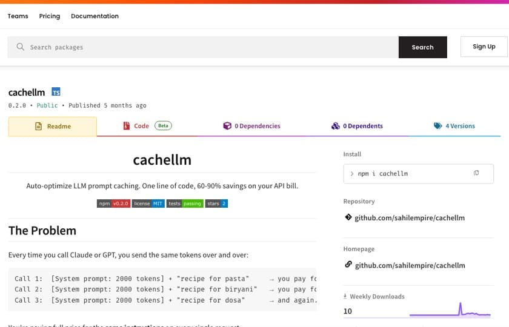Click the 'Auto-optimize LLM prompt caching' description
This screenshot has width=509, height=327.
162,186
